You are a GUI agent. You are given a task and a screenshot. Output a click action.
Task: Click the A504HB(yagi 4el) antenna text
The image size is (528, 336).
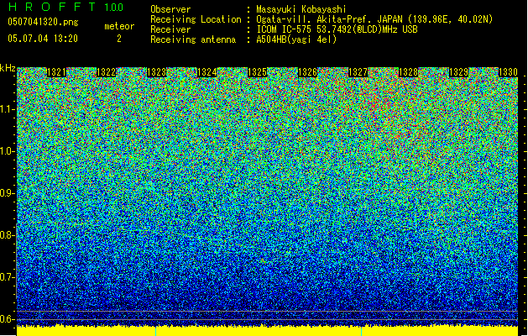coord(296,39)
